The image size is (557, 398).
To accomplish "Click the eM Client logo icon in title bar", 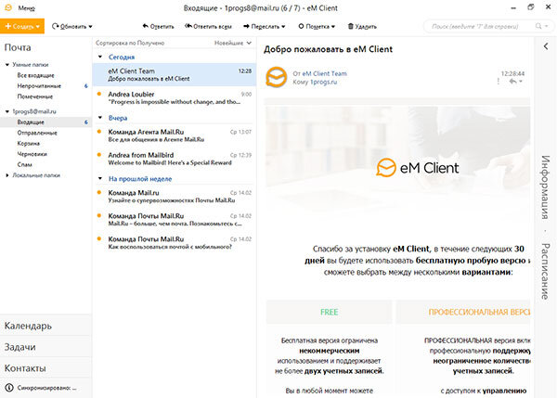I will pos(7,7).
